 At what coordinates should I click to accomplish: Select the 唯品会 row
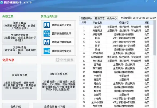(x=116, y=83)
